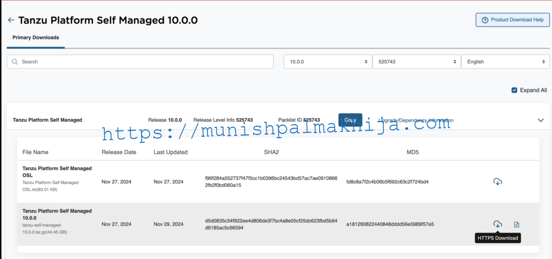
Task: Open the 525743 release level dropdown
Action: click(416, 62)
